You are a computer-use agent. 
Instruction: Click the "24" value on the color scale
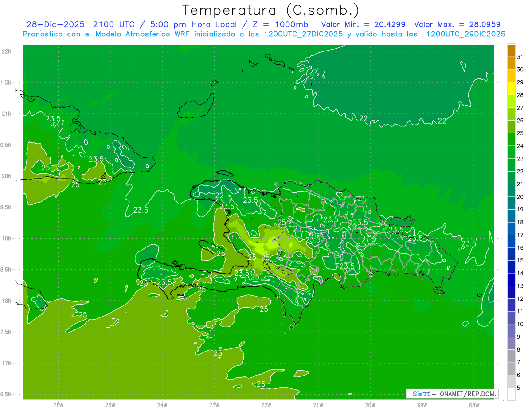click(520, 146)
